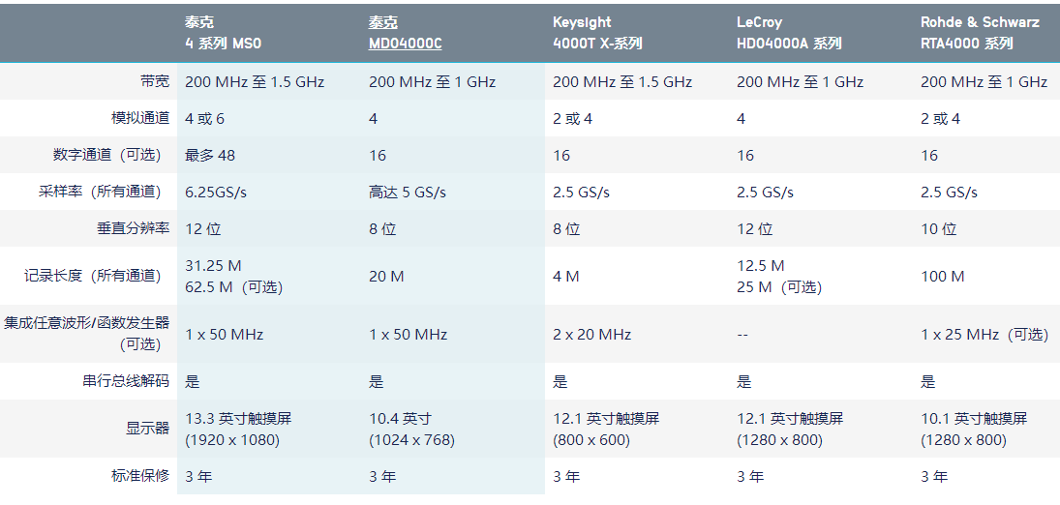Click the 10 位 vertical resolution cell
Image resolution: width=1060 pixels, height=505 pixels.
pyautogui.click(x=938, y=229)
